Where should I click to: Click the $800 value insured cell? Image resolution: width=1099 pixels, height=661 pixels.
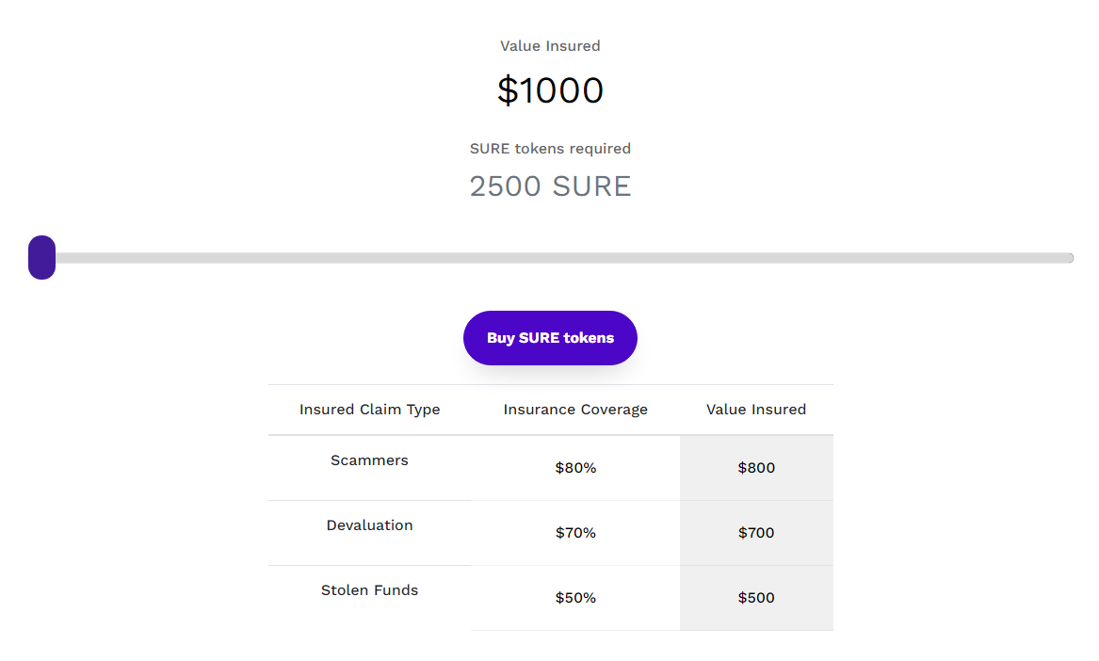pyautogui.click(x=756, y=468)
